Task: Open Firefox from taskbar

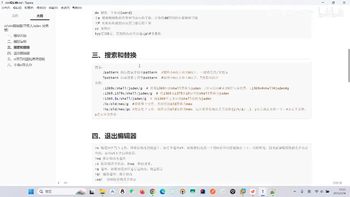Action: [142, 192]
